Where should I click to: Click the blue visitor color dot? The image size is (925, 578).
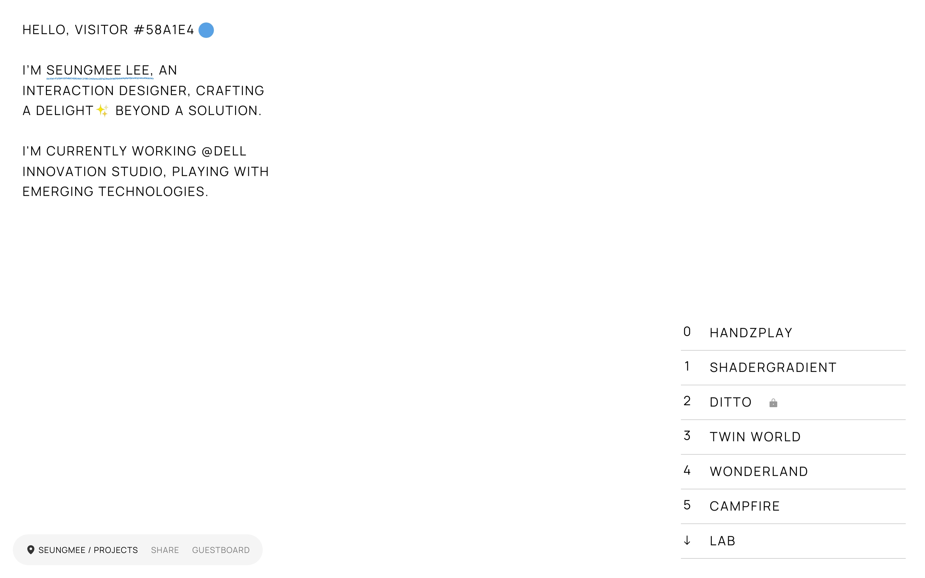click(206, 30)
